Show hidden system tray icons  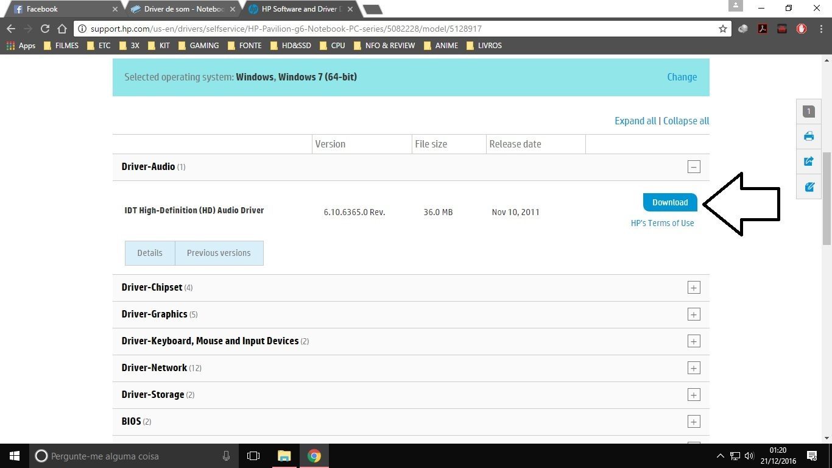(721, 456)
